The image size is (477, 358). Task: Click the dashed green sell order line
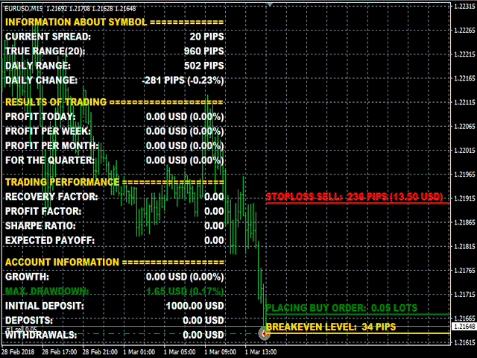131,334
